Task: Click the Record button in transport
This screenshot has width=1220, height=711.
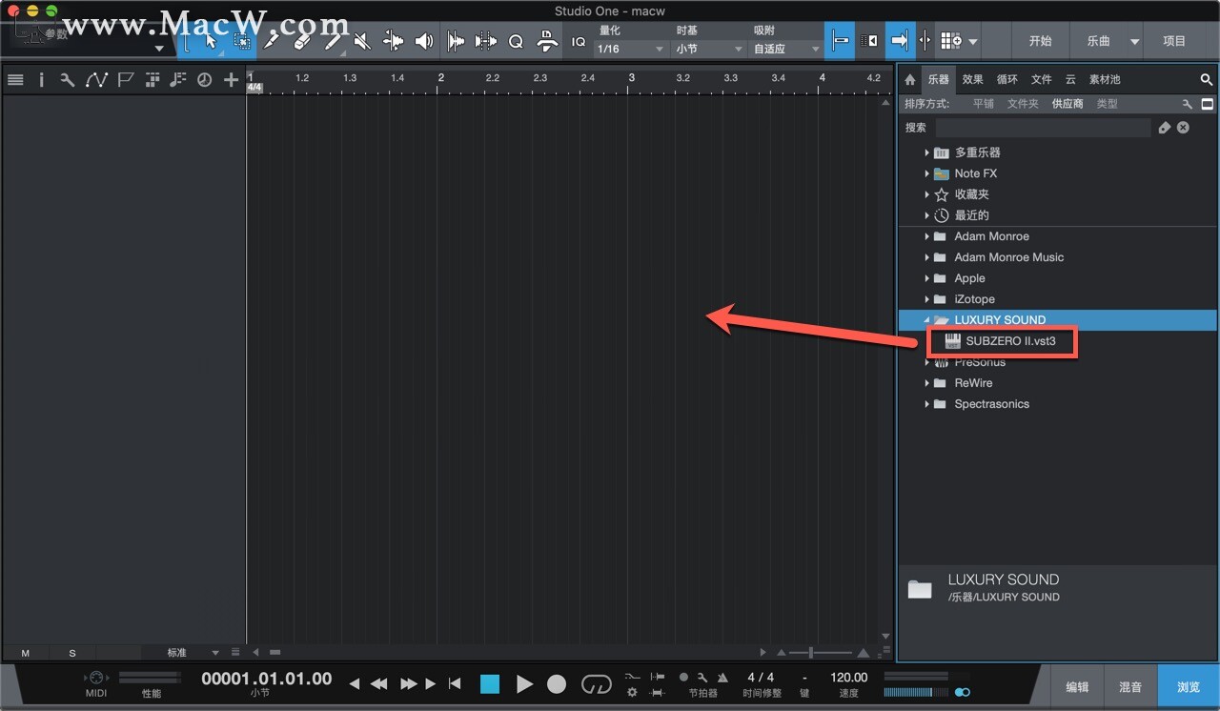Action: [x=557, y=684]
